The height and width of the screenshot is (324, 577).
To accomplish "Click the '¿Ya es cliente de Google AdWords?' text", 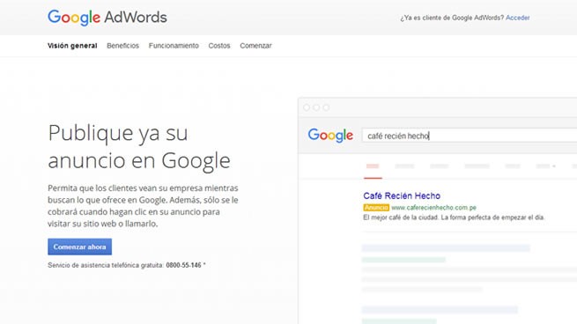I will pos(452,18).
